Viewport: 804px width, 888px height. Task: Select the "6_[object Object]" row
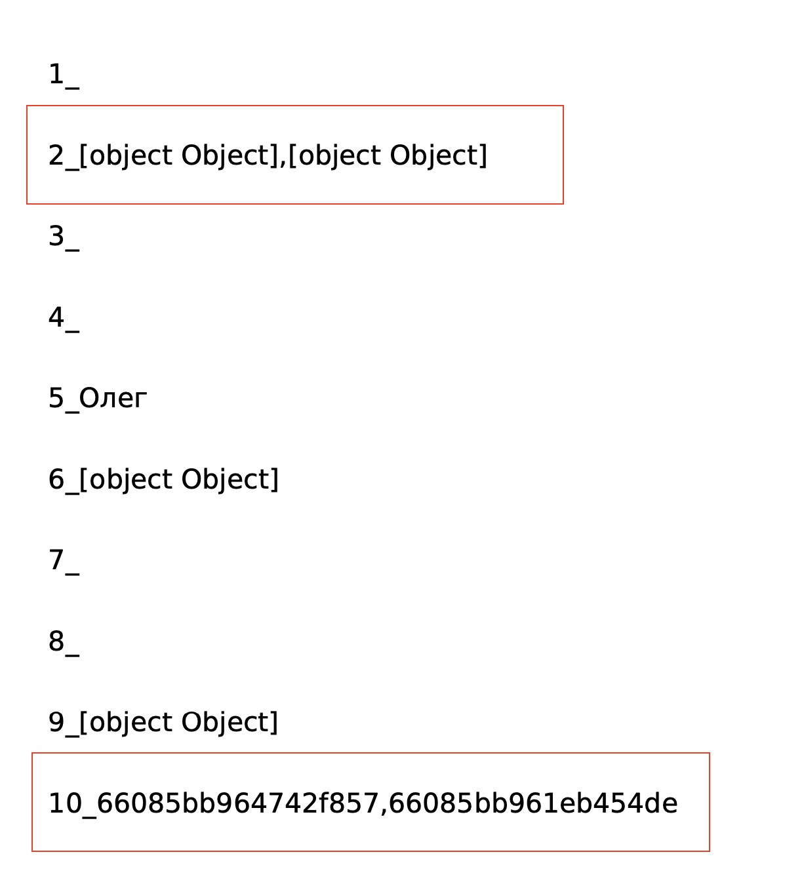[163, 479]
